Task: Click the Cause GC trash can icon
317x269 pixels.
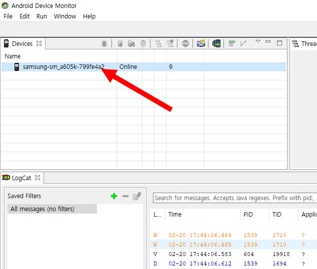Action: pyautogui.click(x=143, y=43)
